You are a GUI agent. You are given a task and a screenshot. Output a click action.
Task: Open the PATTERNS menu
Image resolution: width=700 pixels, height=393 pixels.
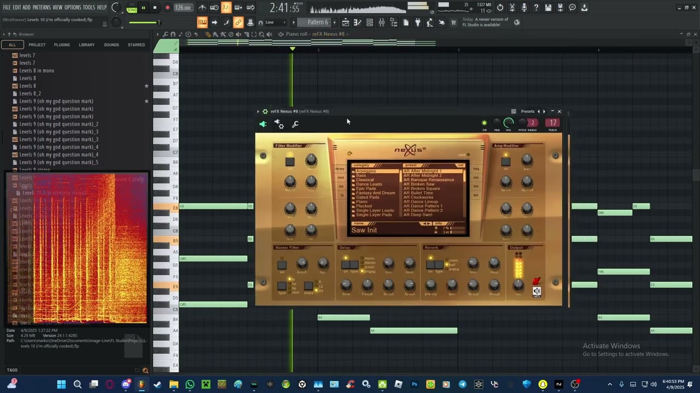pos(42,7)
